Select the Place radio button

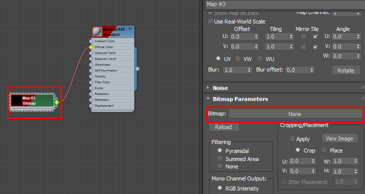click(324, 150)
